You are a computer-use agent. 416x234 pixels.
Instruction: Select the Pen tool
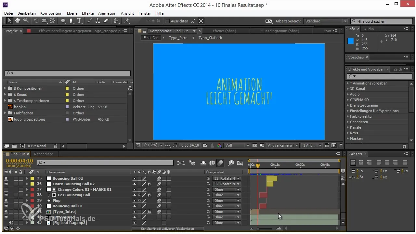click(72, 21)
